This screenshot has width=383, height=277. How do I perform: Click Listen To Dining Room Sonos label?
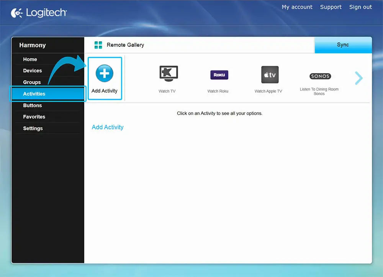(x=319, y=92)
